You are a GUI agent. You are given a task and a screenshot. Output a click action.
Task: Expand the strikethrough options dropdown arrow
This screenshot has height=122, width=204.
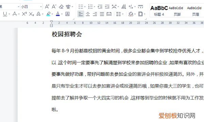pyautogui.click(x=19, y=14)
